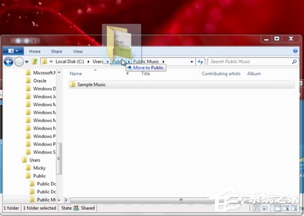Sort by the Name column header

76,73
